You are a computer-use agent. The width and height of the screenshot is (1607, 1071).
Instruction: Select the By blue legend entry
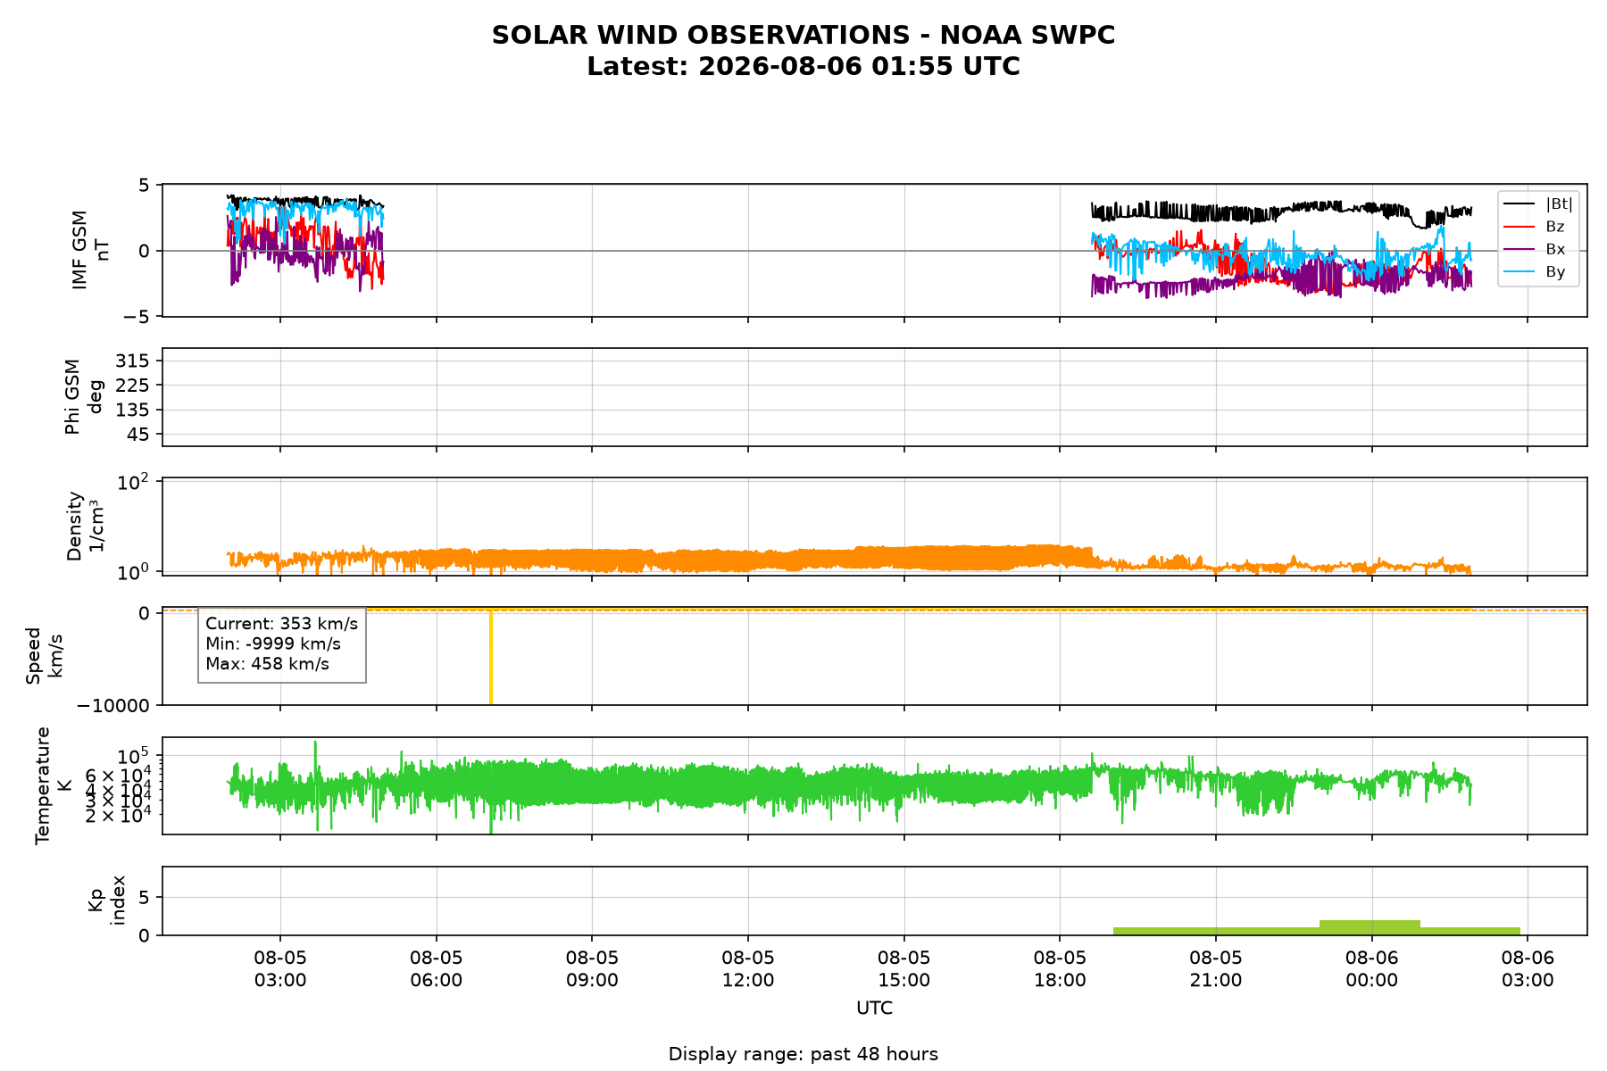pyautogui.click(x=1535, y=272)
